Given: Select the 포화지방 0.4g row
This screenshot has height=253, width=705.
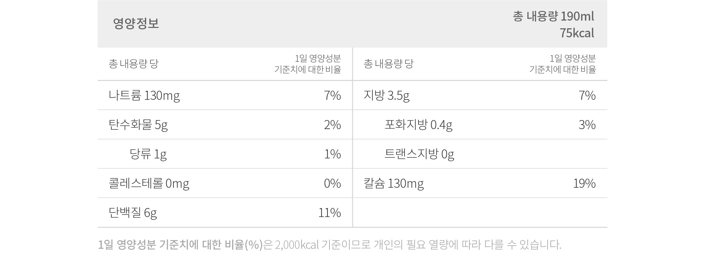Looking at the screenshot, I should 480,125.
